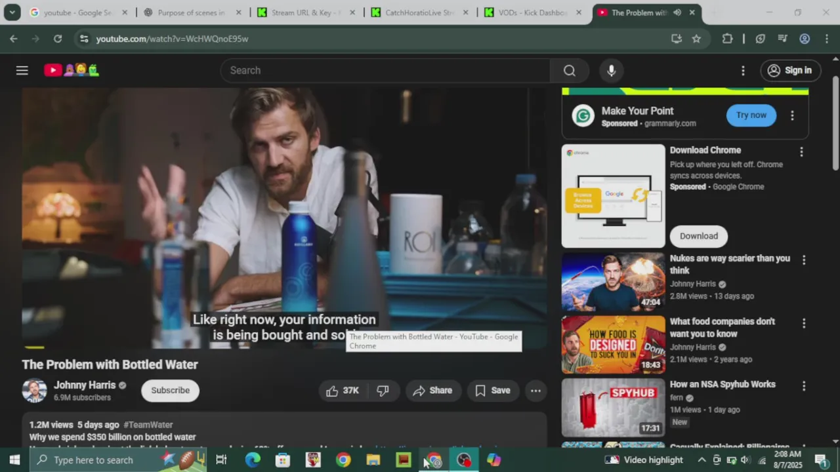Image resolution: width=840 pixels, height=472 pixels.
Task: Open the #TeamWater hashtag link
Action: pos(148,425)
